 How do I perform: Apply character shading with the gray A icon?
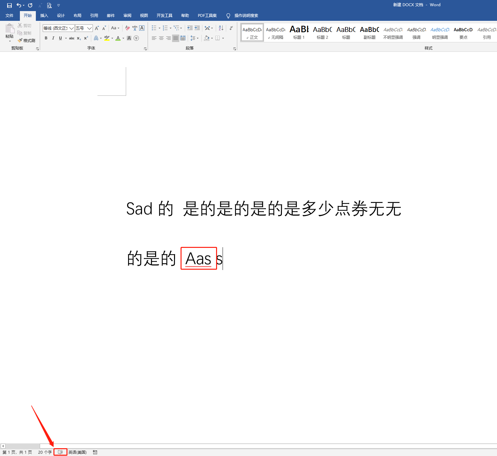coord(129,38)
